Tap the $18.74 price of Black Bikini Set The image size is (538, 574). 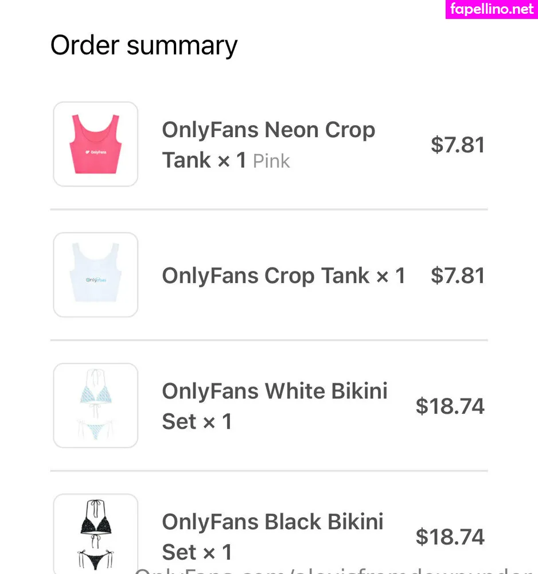click(x=450, y=537)
